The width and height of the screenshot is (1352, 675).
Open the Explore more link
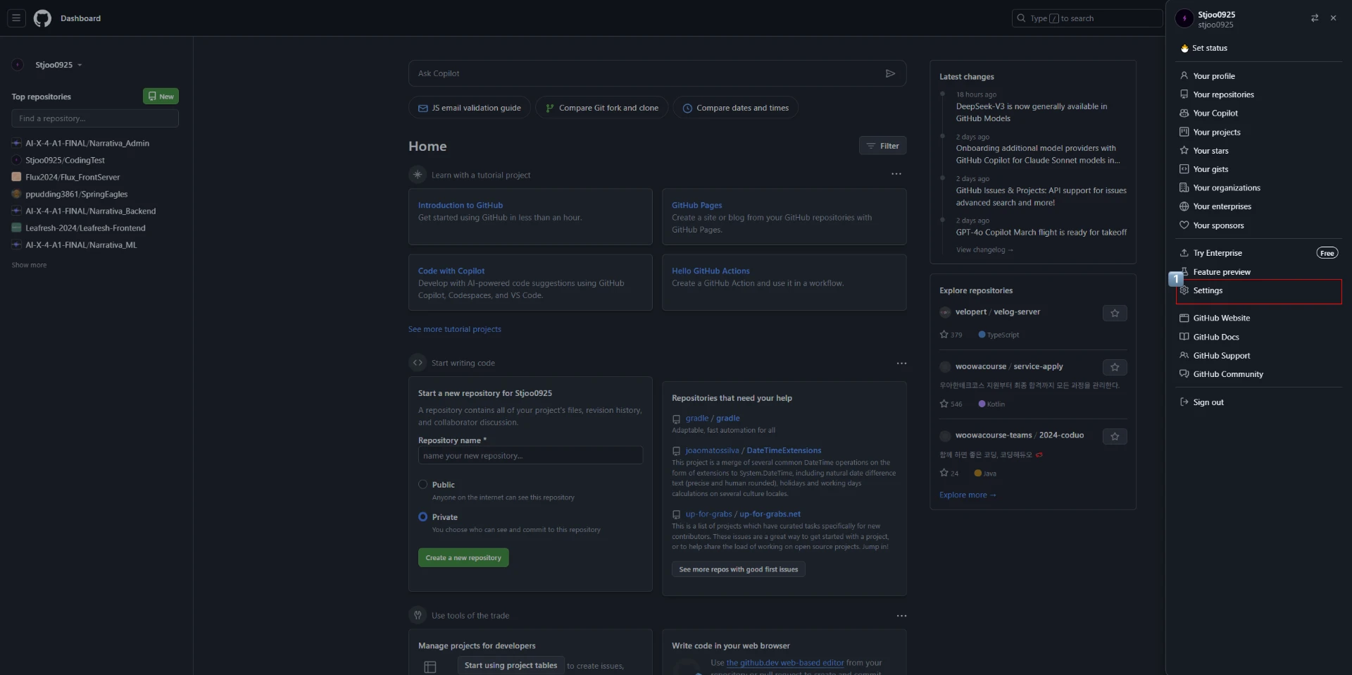968,495
